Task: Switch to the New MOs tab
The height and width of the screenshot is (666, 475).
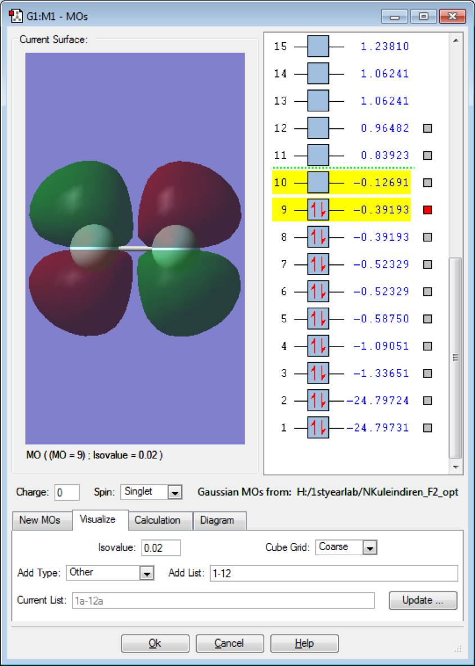Action: (x=42, y=520)
